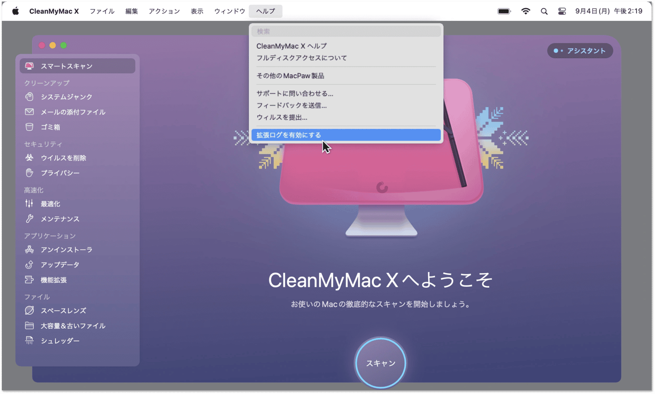Screen dimensions: 655x394
Task: Select the シュレッダー label in the sidebar
Action: 60,341
